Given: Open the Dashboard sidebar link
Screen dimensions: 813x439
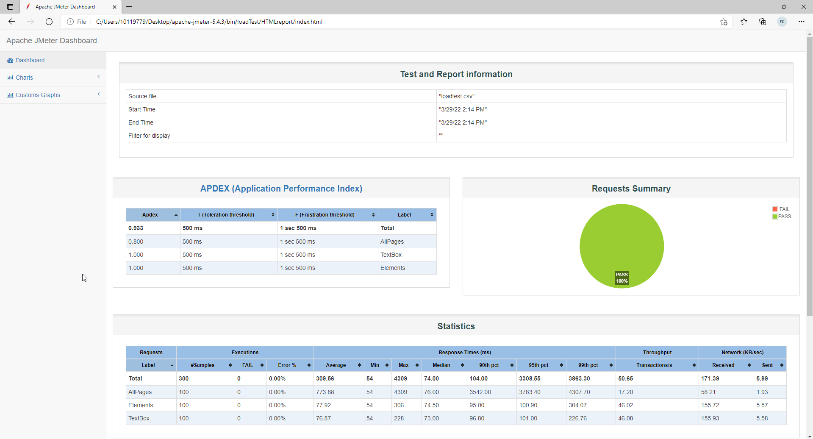Looking at the screenshot, I should [x=53, y=60].
